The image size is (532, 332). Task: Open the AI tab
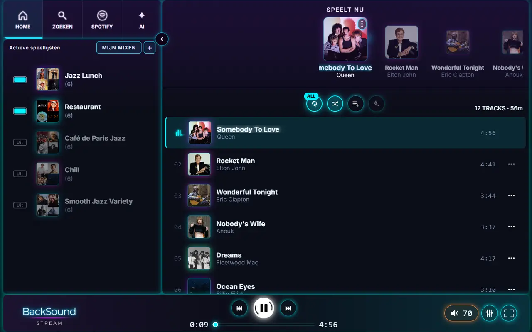142,20
